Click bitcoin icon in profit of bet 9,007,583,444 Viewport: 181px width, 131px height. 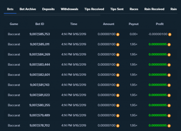tap(169, 65)
